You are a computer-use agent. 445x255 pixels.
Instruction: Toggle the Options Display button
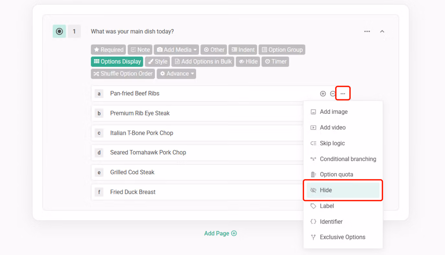point(117,62)
